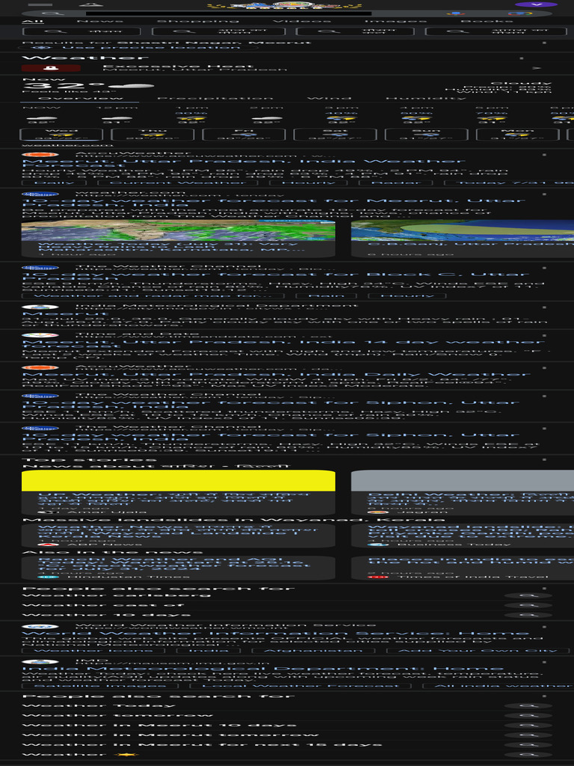Click the Current Weather sitelink chip

[178, 183]
